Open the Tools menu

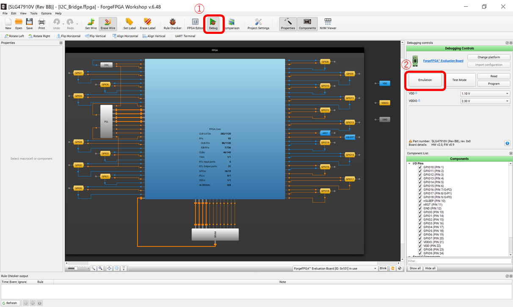(x=33, y=14)
